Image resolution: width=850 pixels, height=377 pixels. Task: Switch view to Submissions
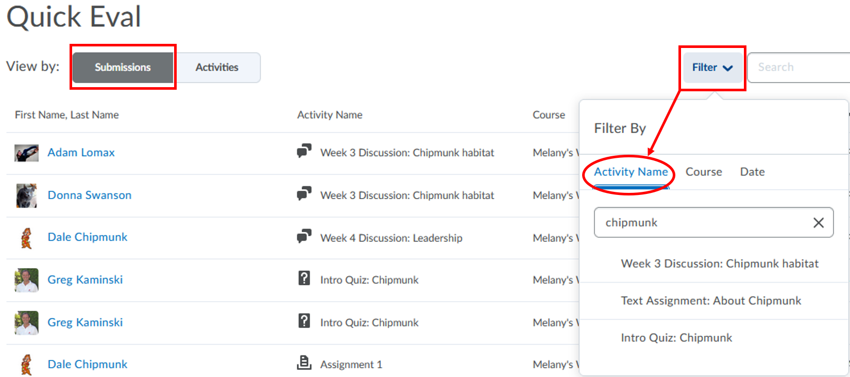click(x=123, y=68)
